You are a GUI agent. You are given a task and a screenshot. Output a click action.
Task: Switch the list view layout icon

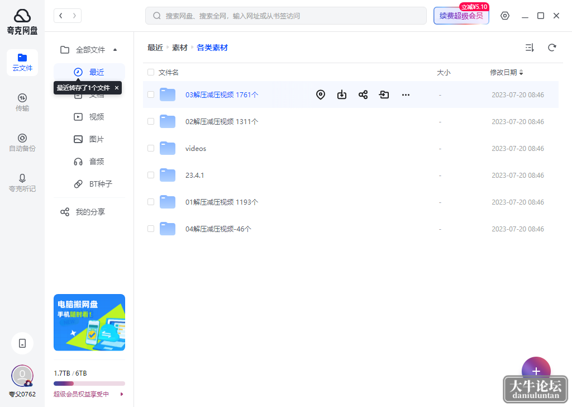pyautogui.click(x=530, y=48)
